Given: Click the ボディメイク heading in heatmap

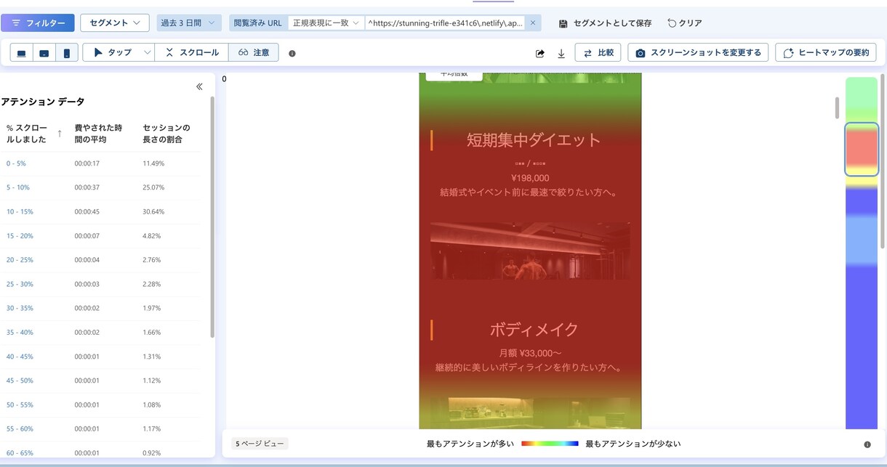Looking at the screenshot, I should (534, 330).
